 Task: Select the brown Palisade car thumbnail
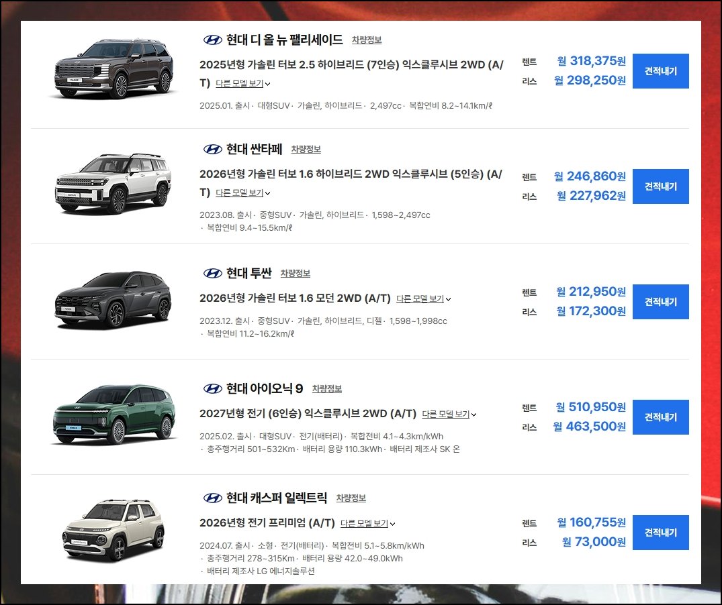[114, 69]
